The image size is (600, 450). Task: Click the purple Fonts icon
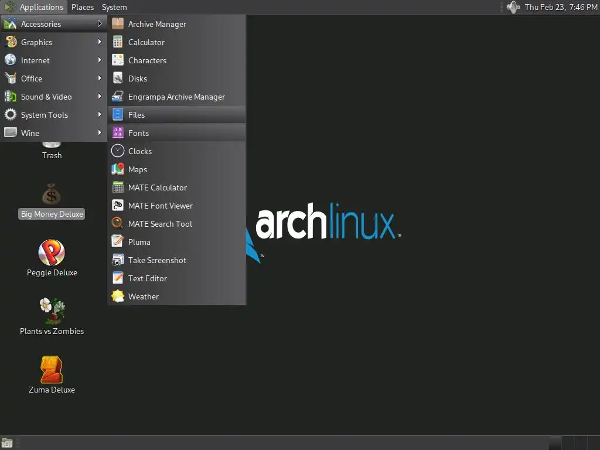point(118,133)
